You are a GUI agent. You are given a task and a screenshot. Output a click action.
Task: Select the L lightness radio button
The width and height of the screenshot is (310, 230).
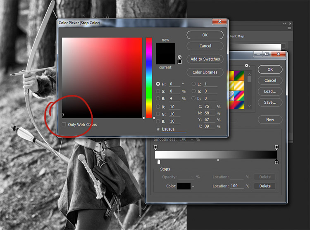tap(193, 84)
